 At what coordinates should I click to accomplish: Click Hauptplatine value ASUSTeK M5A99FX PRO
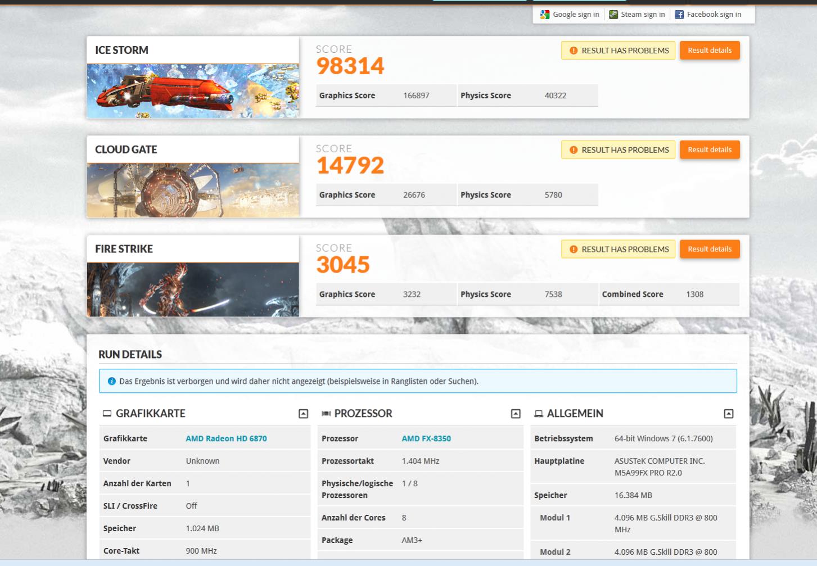click(x=660, y=467)
